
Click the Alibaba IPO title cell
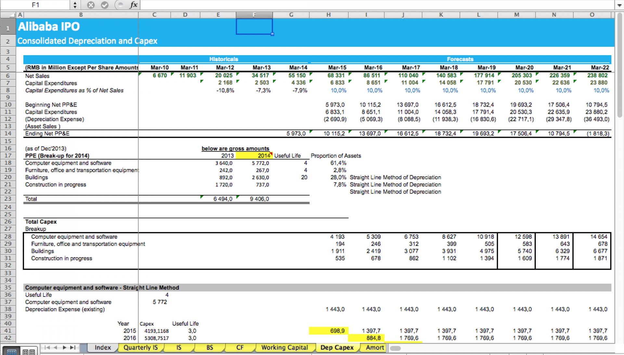[49, 26]
